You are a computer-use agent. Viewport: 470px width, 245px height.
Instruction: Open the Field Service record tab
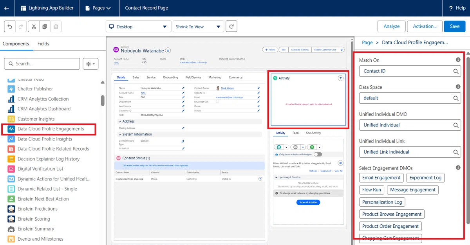click(x=193, y=77)
